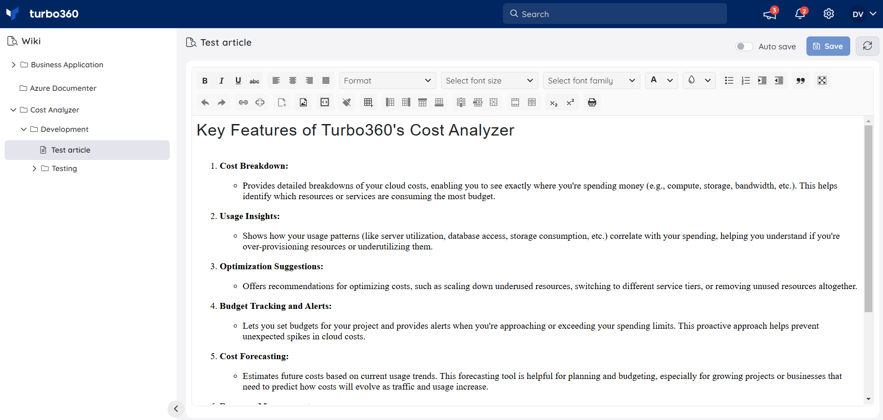Open the Select font family dropdown

[x=591, y=81]
